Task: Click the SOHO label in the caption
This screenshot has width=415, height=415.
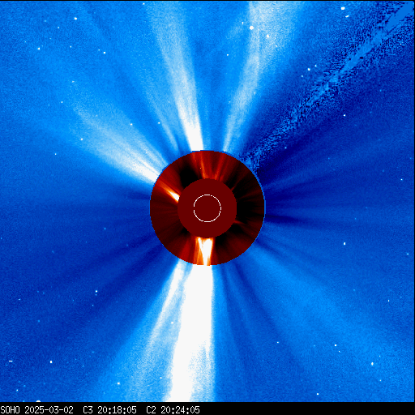Action: coord(10,410)
